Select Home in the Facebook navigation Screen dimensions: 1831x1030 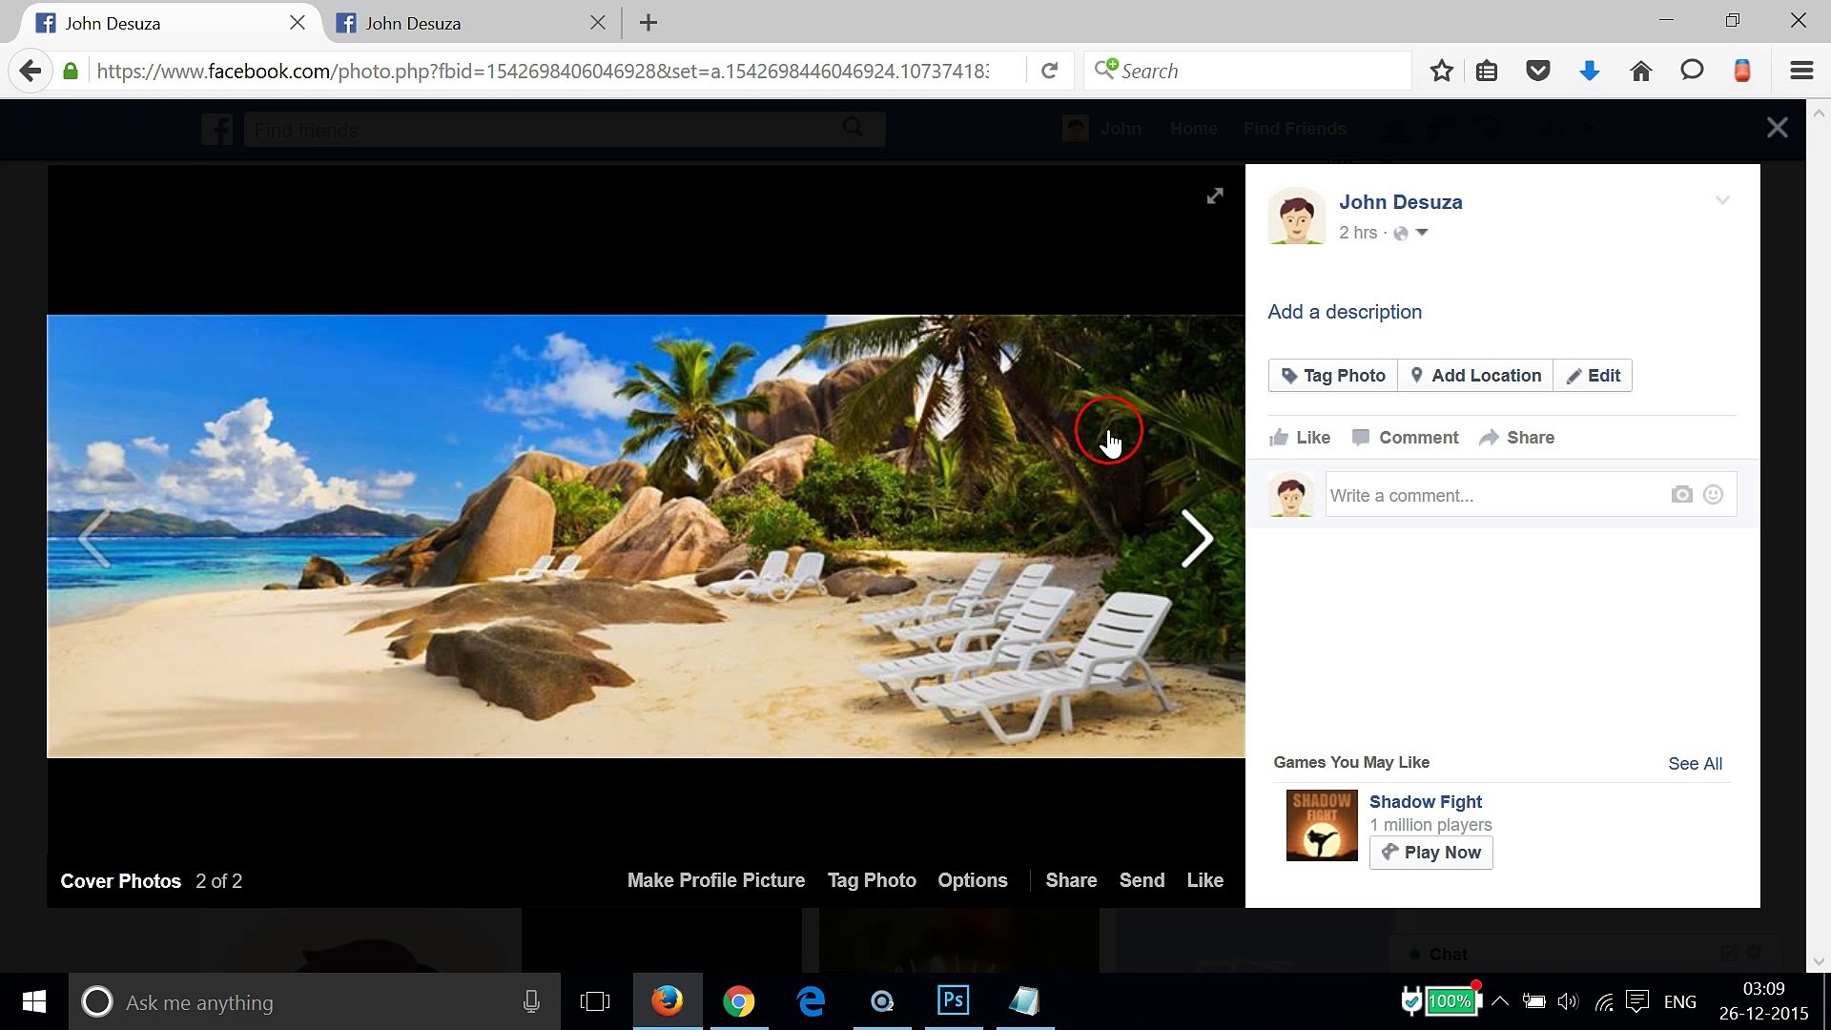[x=1193, y=128]
